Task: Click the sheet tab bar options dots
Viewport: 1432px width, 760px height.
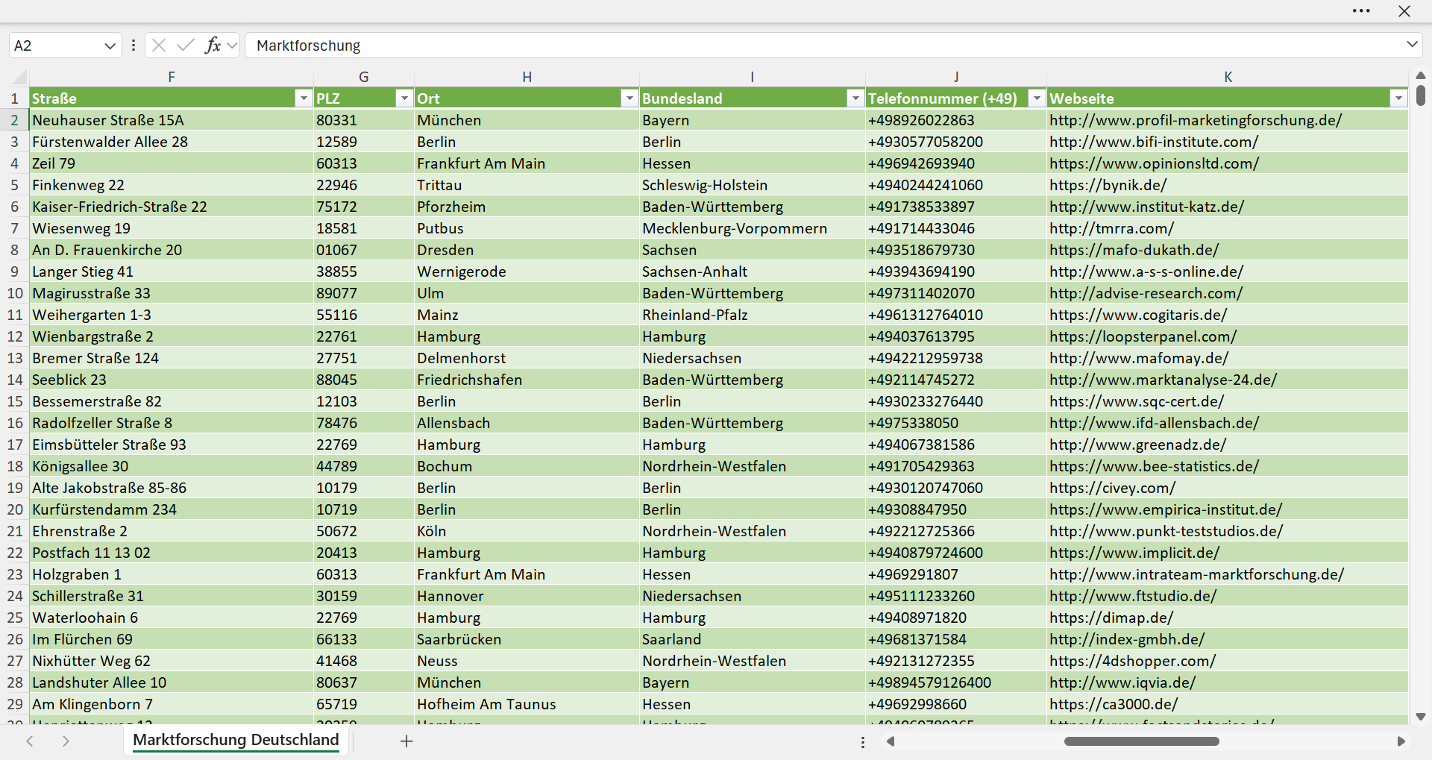Action: 863,742
